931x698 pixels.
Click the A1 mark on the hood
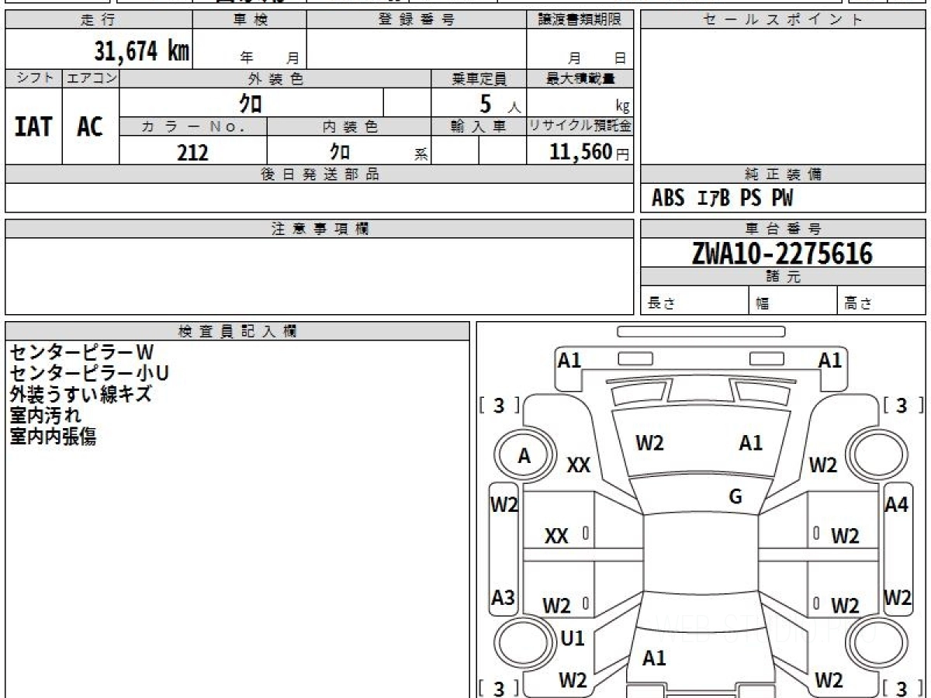coord(750,443)
